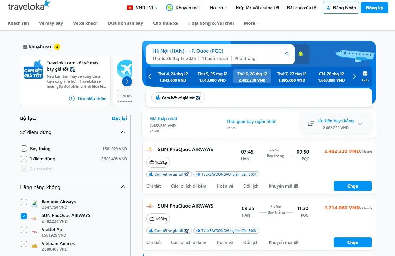Click the next promo carousel arrow

pos(127,81)
